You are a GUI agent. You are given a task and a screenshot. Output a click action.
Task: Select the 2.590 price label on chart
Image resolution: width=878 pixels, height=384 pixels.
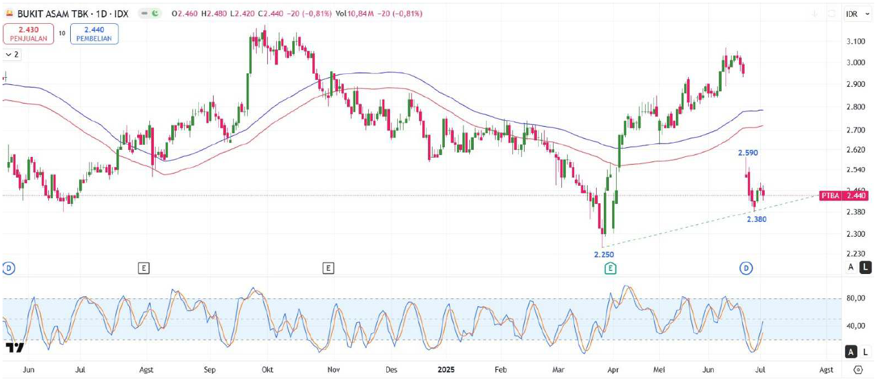(x=747, y=153)
